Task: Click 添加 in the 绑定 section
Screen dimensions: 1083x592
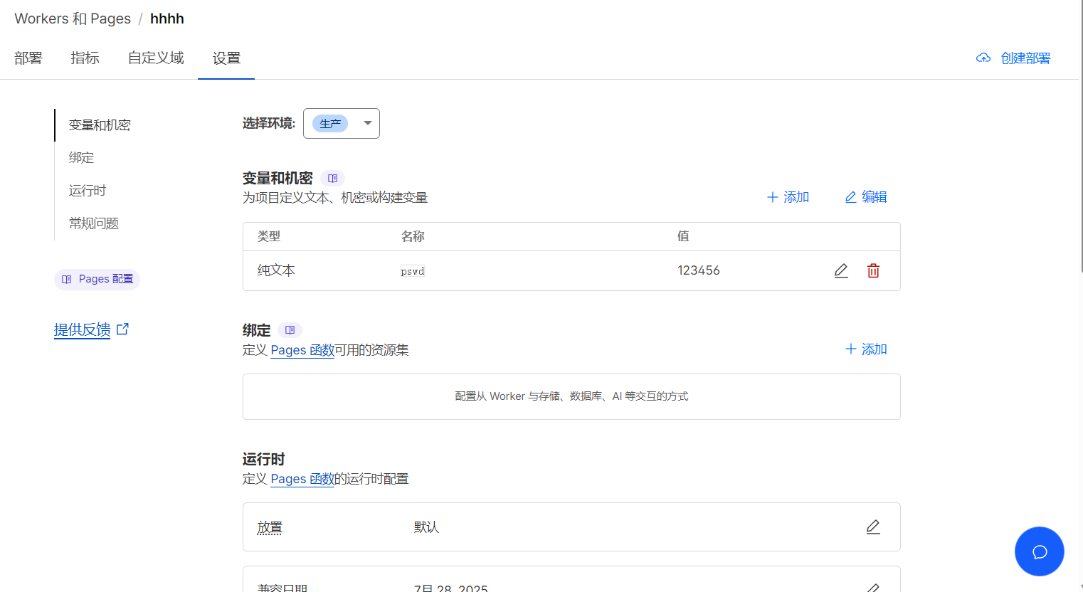Action: (x=866, y=349)
